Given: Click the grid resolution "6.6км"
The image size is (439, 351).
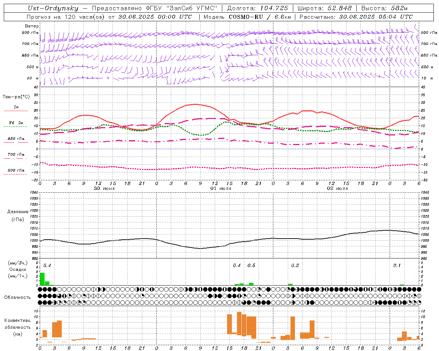Looking at the screenshot, I should pyautogui.click(x=283, y=17).
